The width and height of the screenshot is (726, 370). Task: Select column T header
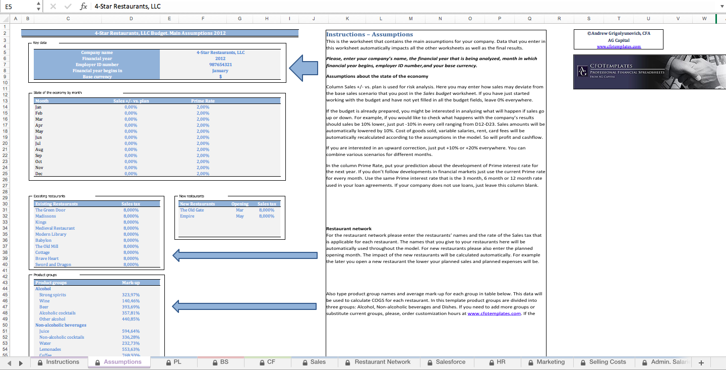[x=619, y=19]
